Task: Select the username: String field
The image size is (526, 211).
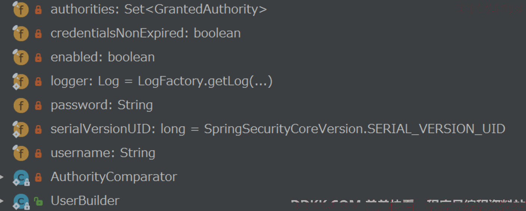Action: click(103, 153)
